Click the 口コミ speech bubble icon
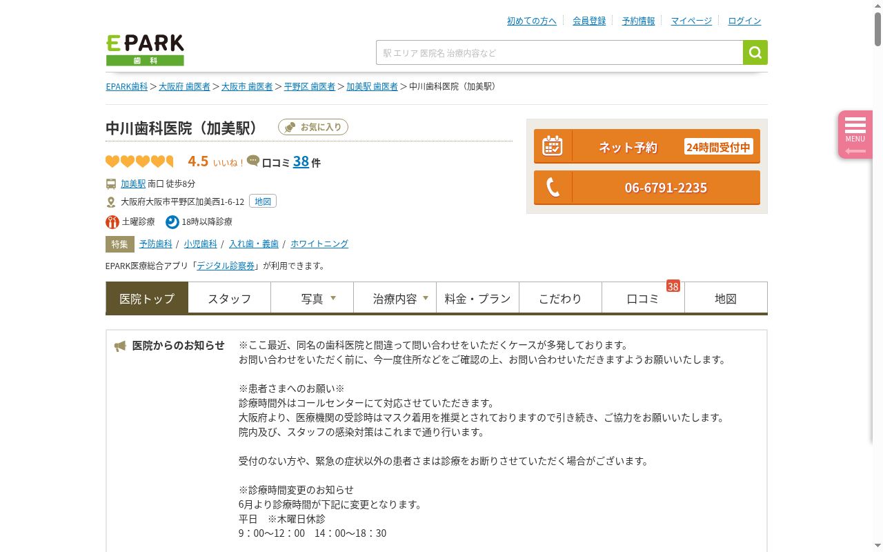Image resolution: width=883 pixels, height=552 pixels. (253, 161)
